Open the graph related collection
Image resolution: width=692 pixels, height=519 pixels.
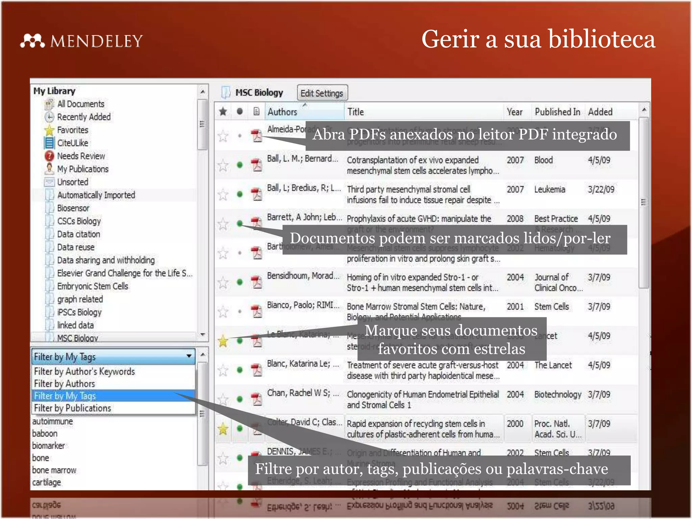tap(80, 299)
